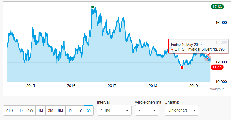This screenshot has width=231, height=120.
Task: Switch chart range to 1Y
Action: tap(70, 111)
